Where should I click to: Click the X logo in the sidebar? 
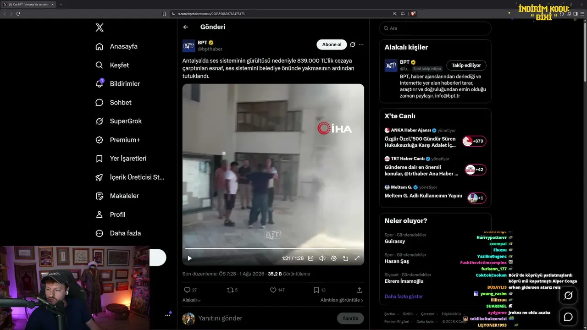[100, 27]
